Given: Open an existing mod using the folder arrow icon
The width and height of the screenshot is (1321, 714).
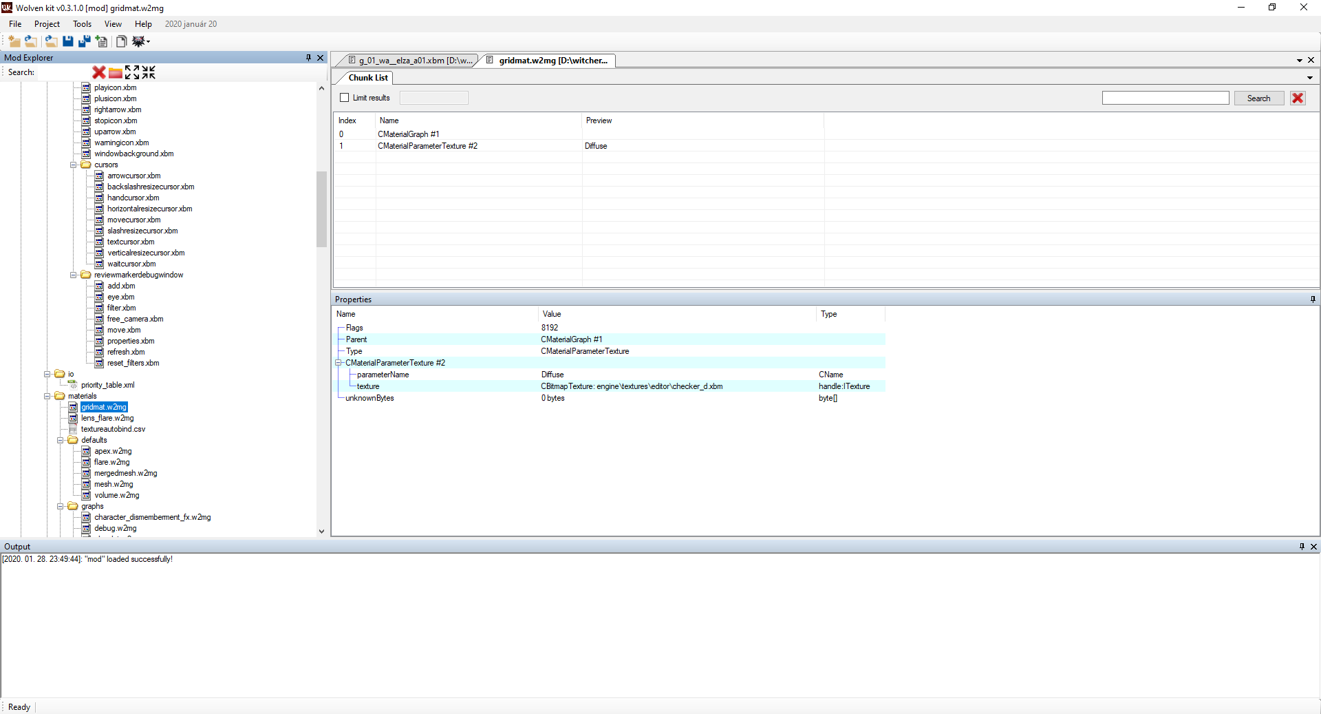Looking at the screenshot, I should pyautogui.click(x=31, y=41).
